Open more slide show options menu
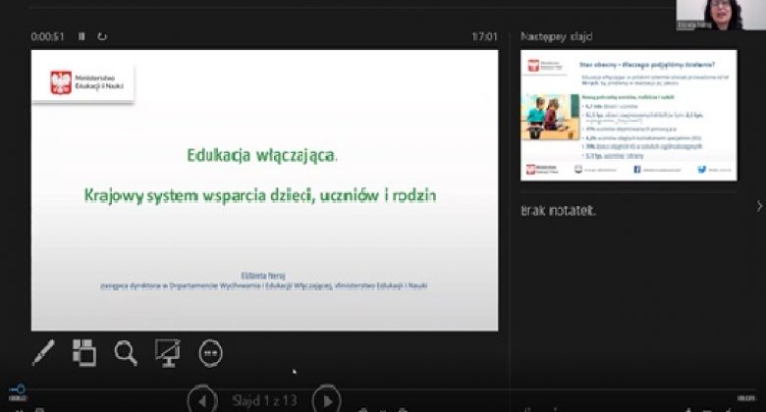This screenshot has width=766, height=412. tap(210, 353)
